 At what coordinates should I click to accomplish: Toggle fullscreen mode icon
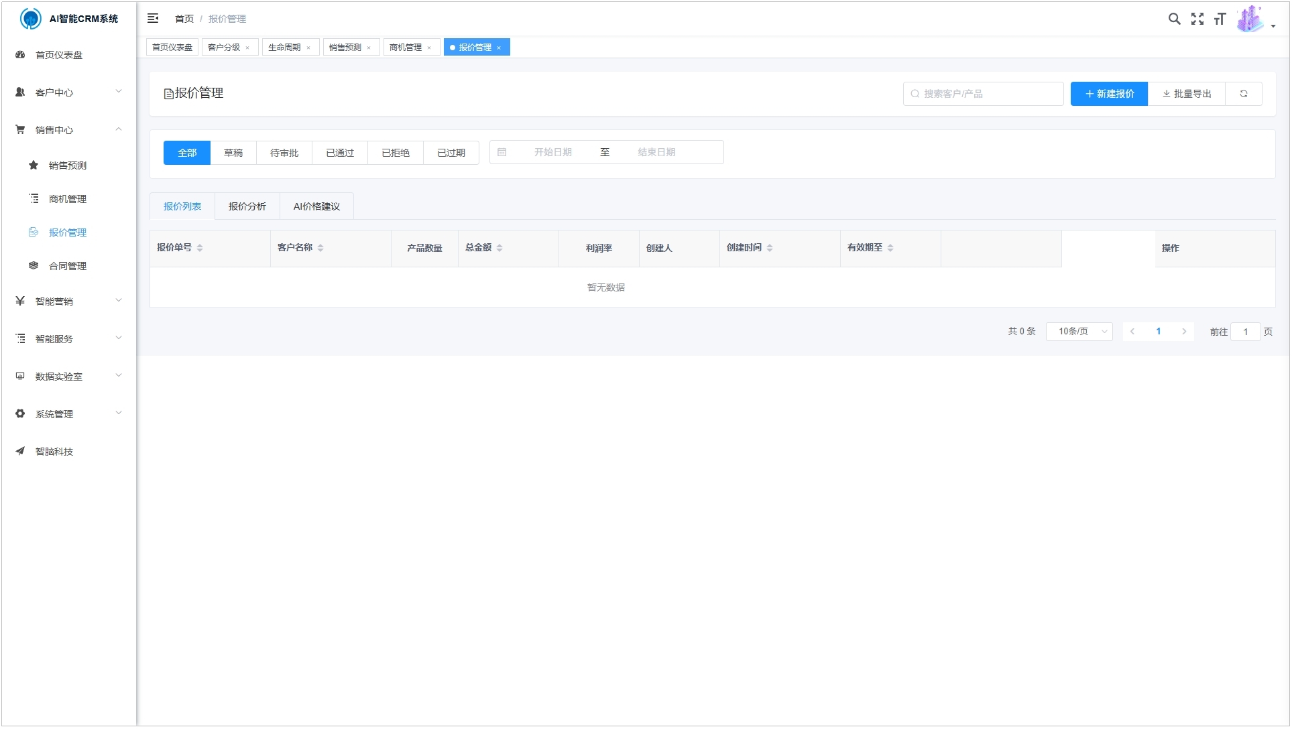[1197, 19]
